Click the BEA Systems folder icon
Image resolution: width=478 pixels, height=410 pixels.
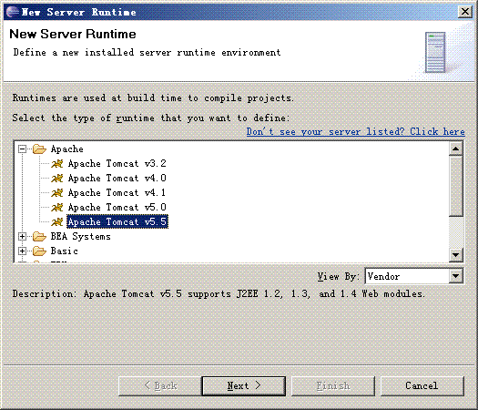tap(39, 236)
